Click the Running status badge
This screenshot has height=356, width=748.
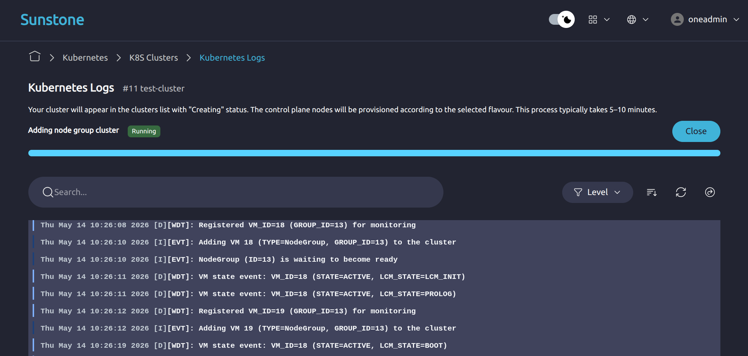[x=144, y=131]
